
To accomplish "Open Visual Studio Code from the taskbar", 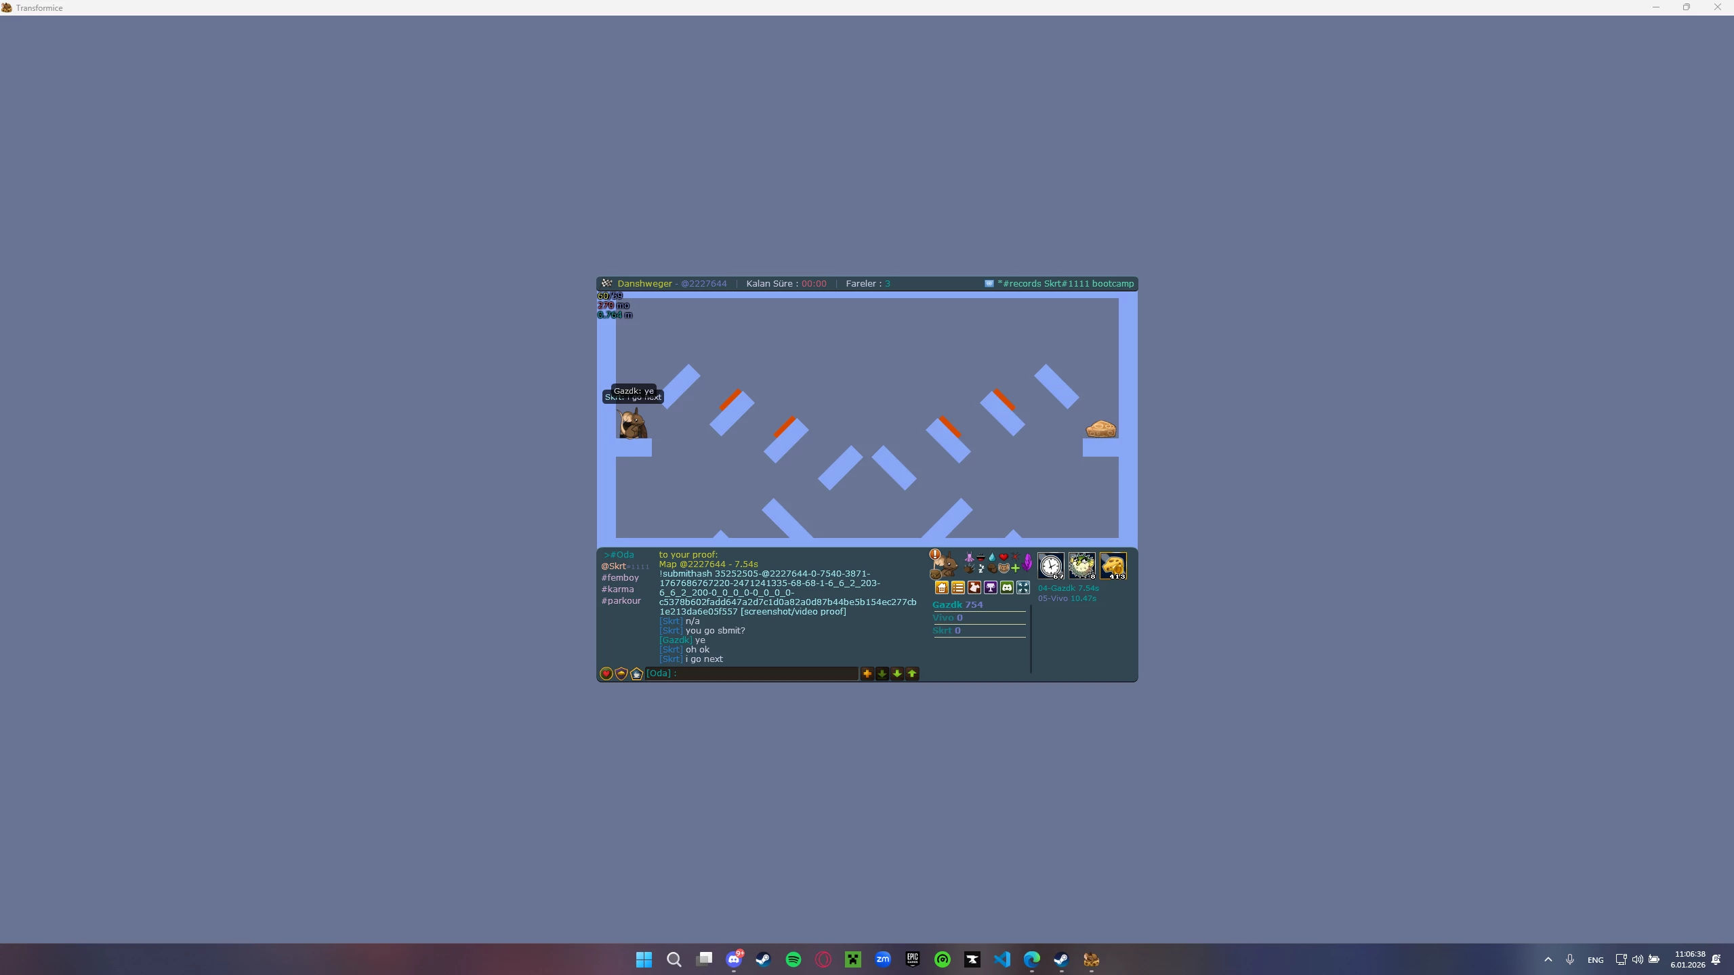I will (x=1002, y=959).
